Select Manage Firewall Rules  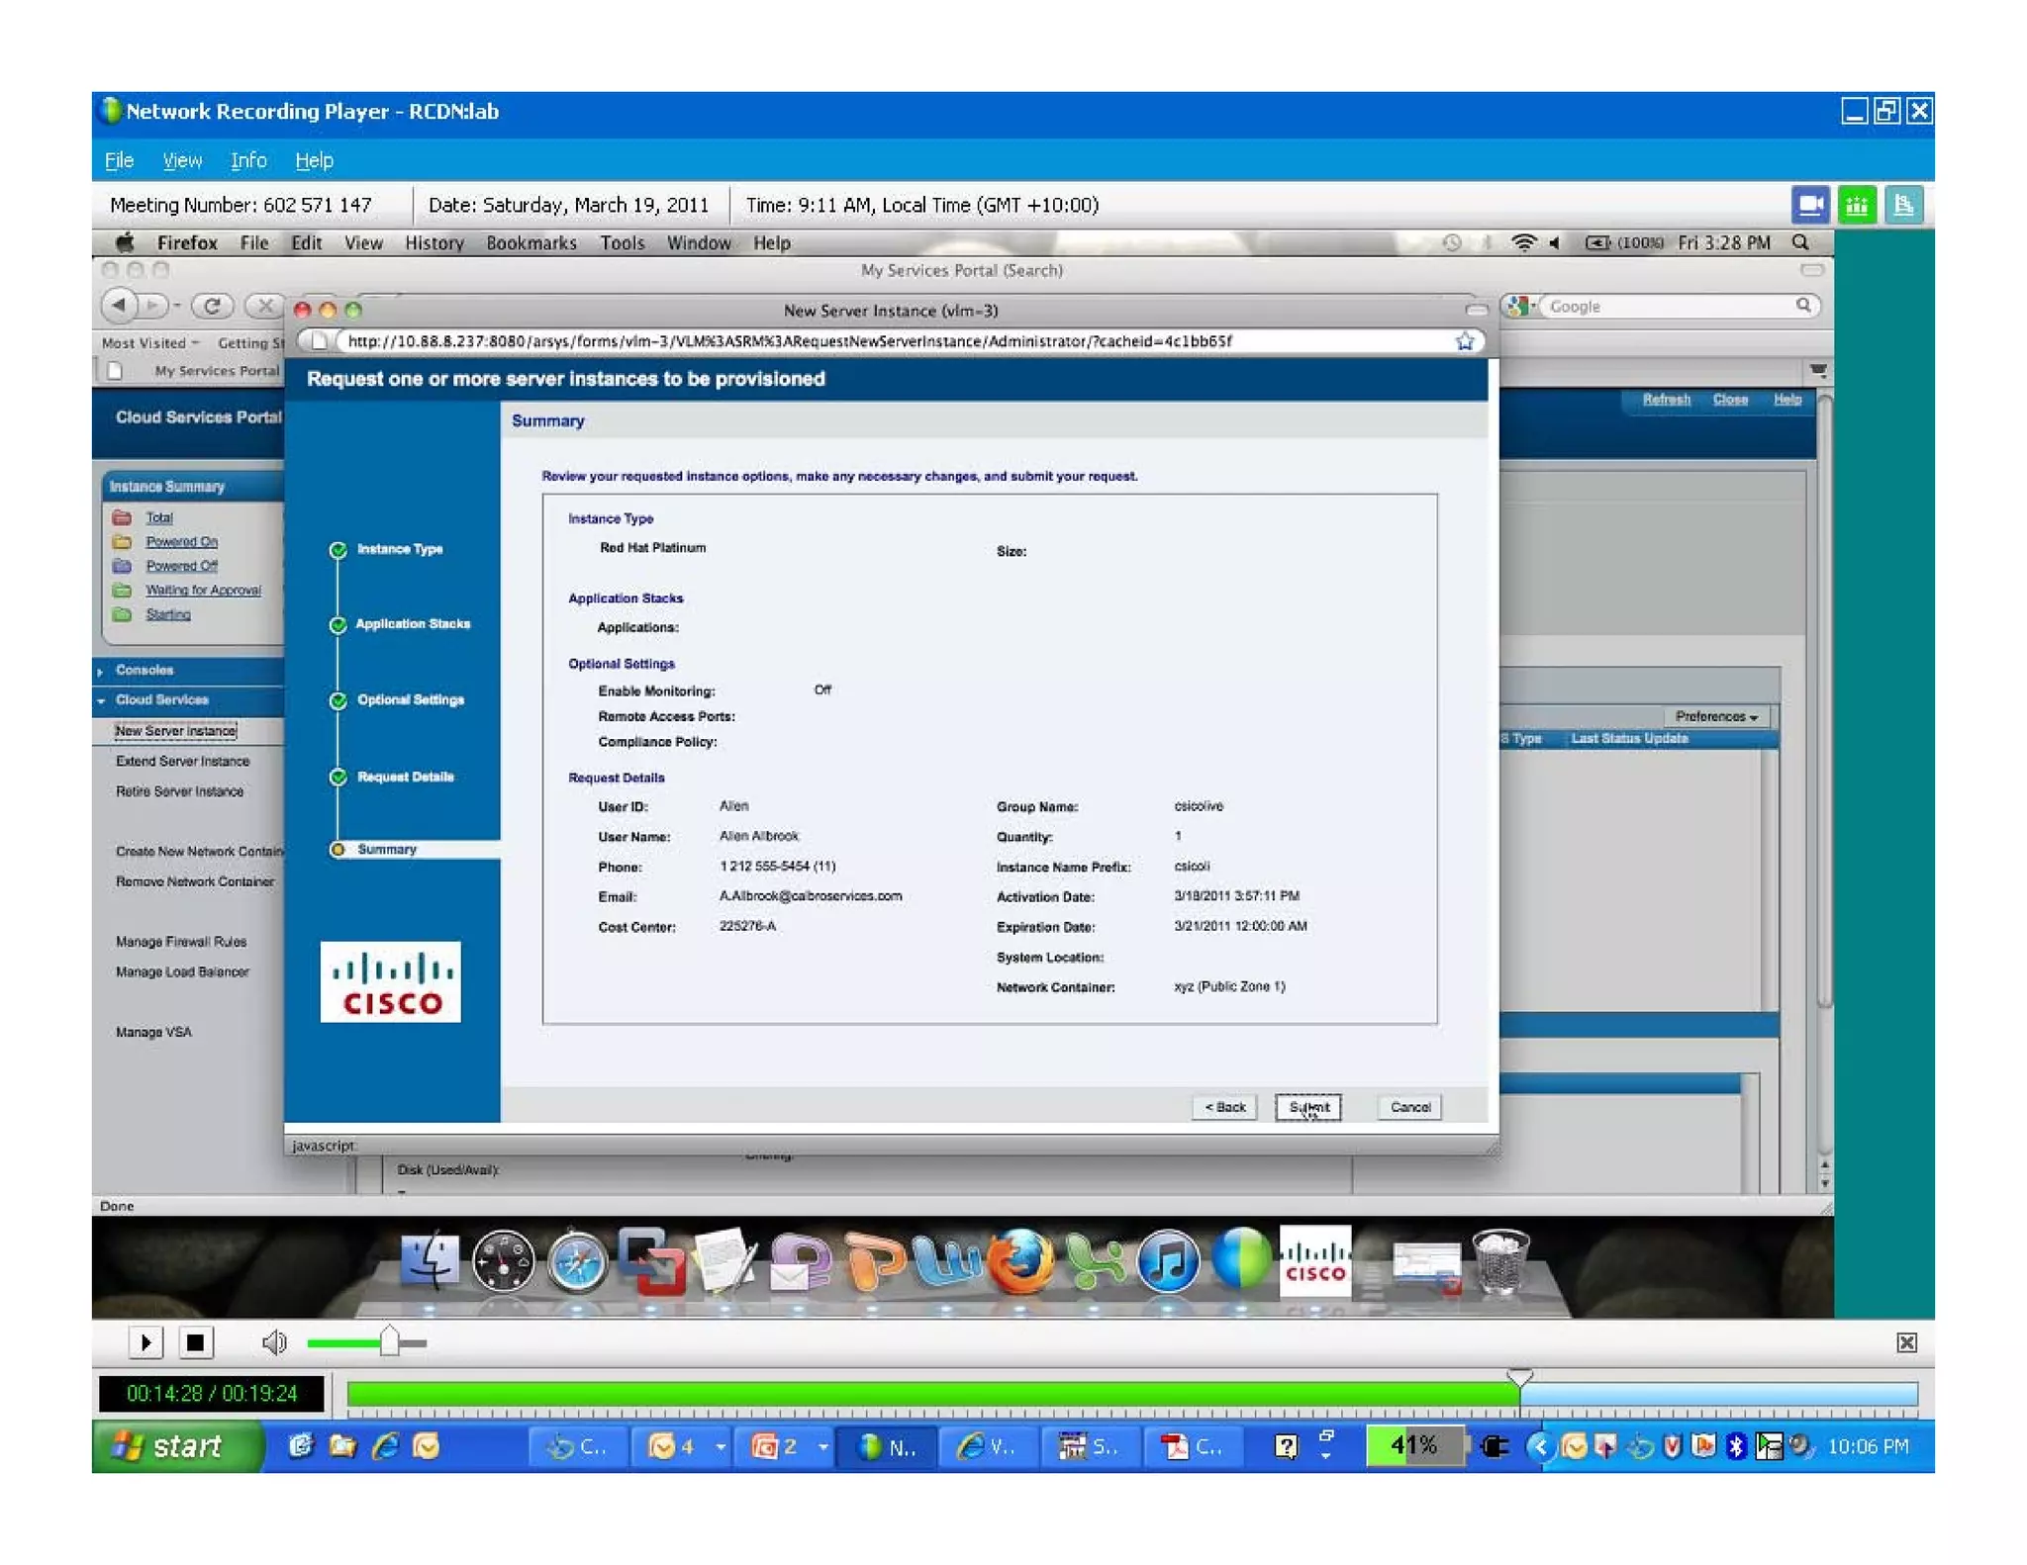181,942
